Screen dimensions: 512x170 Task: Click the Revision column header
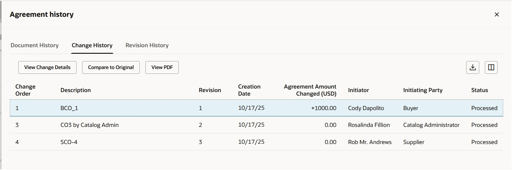(x=210, y=90)
